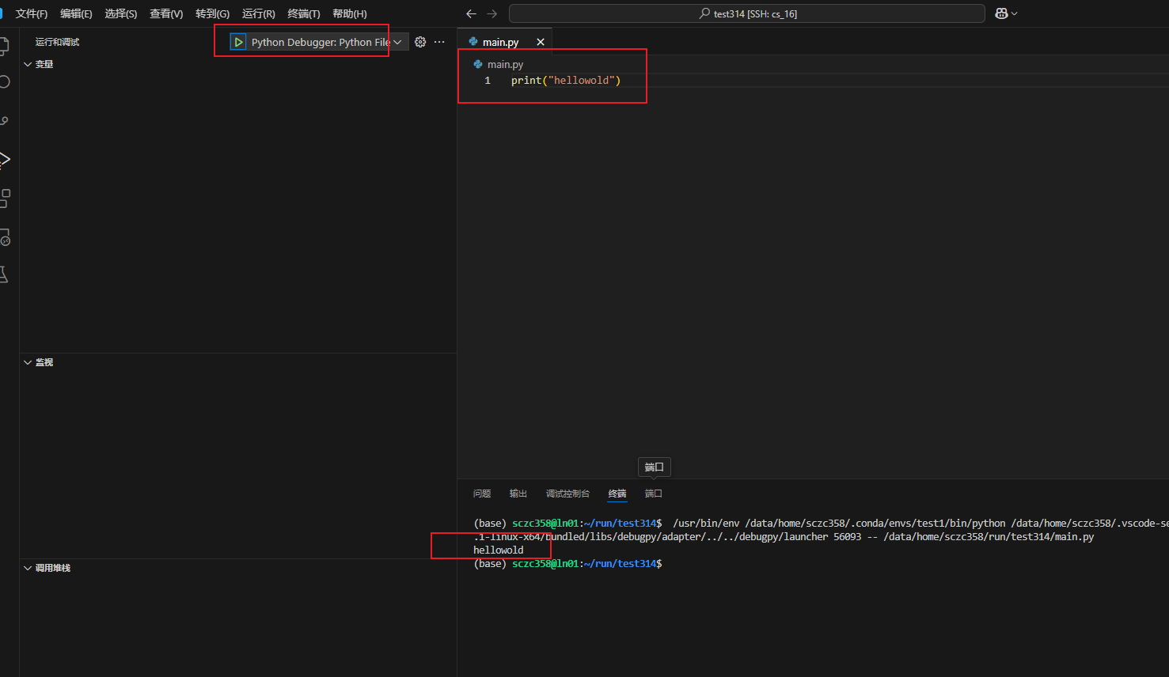Click the test314 [SSH: cs_16] search box
This screenshot has height=677, width=1169.
click(747, 13)
